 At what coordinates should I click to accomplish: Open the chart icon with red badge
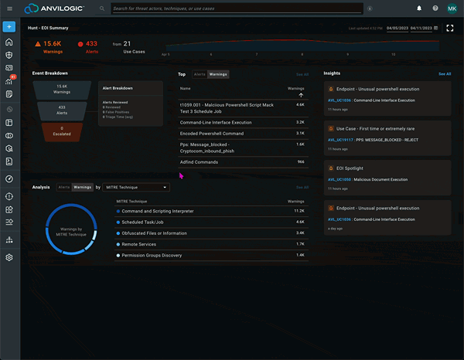tap(10, 80)
